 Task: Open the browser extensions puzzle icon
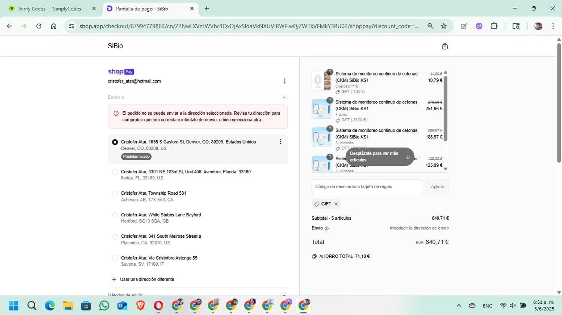click(x=494, y=26)
